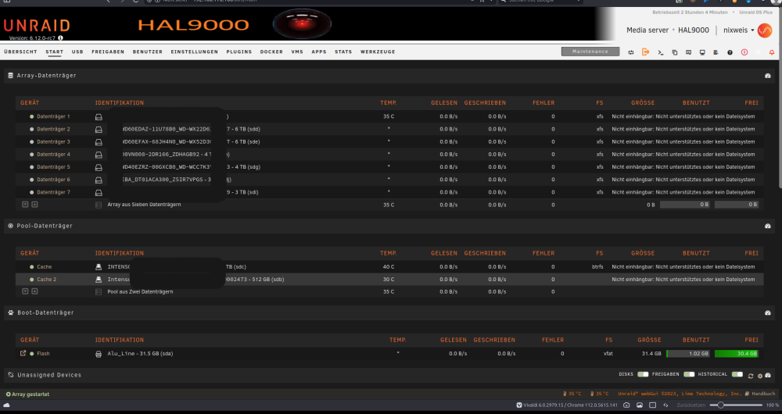The width and height of the screenshot is (782, 414).
Task: Refresh Unassigned Devices with the circular arrows icon
Action: 751,377
